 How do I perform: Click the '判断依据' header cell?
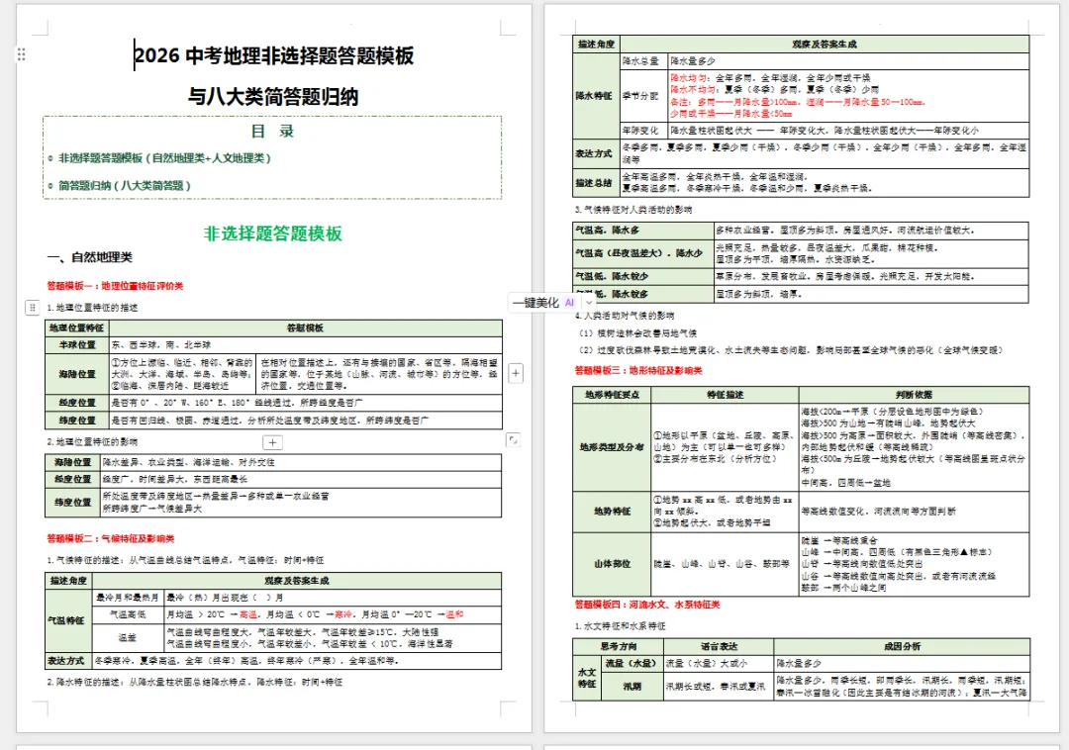915,395
